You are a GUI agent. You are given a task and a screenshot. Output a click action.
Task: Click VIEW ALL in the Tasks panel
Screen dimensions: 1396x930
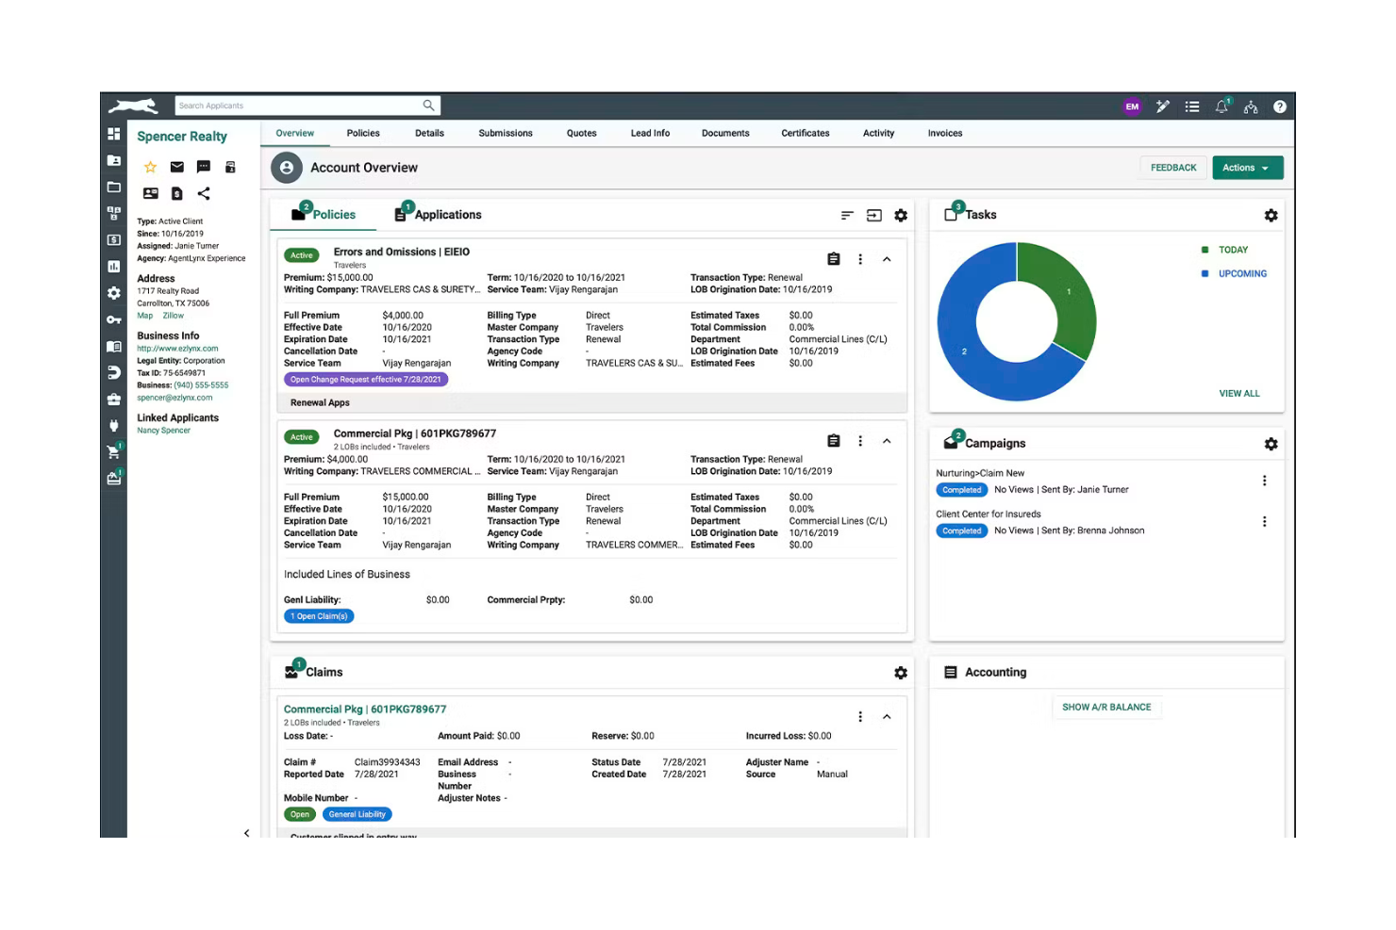[1238, 393]
